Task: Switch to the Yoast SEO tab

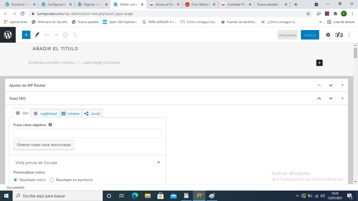Action: pyautogui.click(x=22, y=113)
